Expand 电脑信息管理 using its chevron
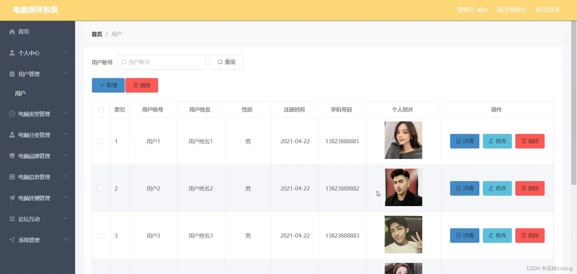 (65, 176)
